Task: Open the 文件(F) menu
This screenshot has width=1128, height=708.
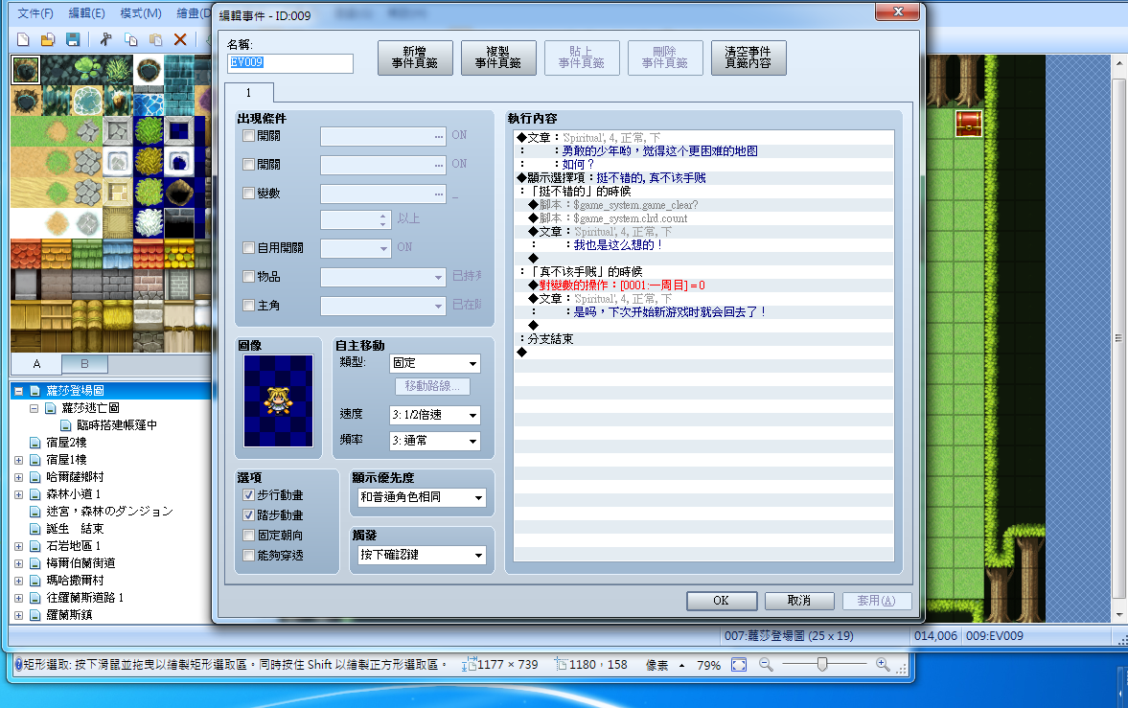Action: tap(35, 13)
